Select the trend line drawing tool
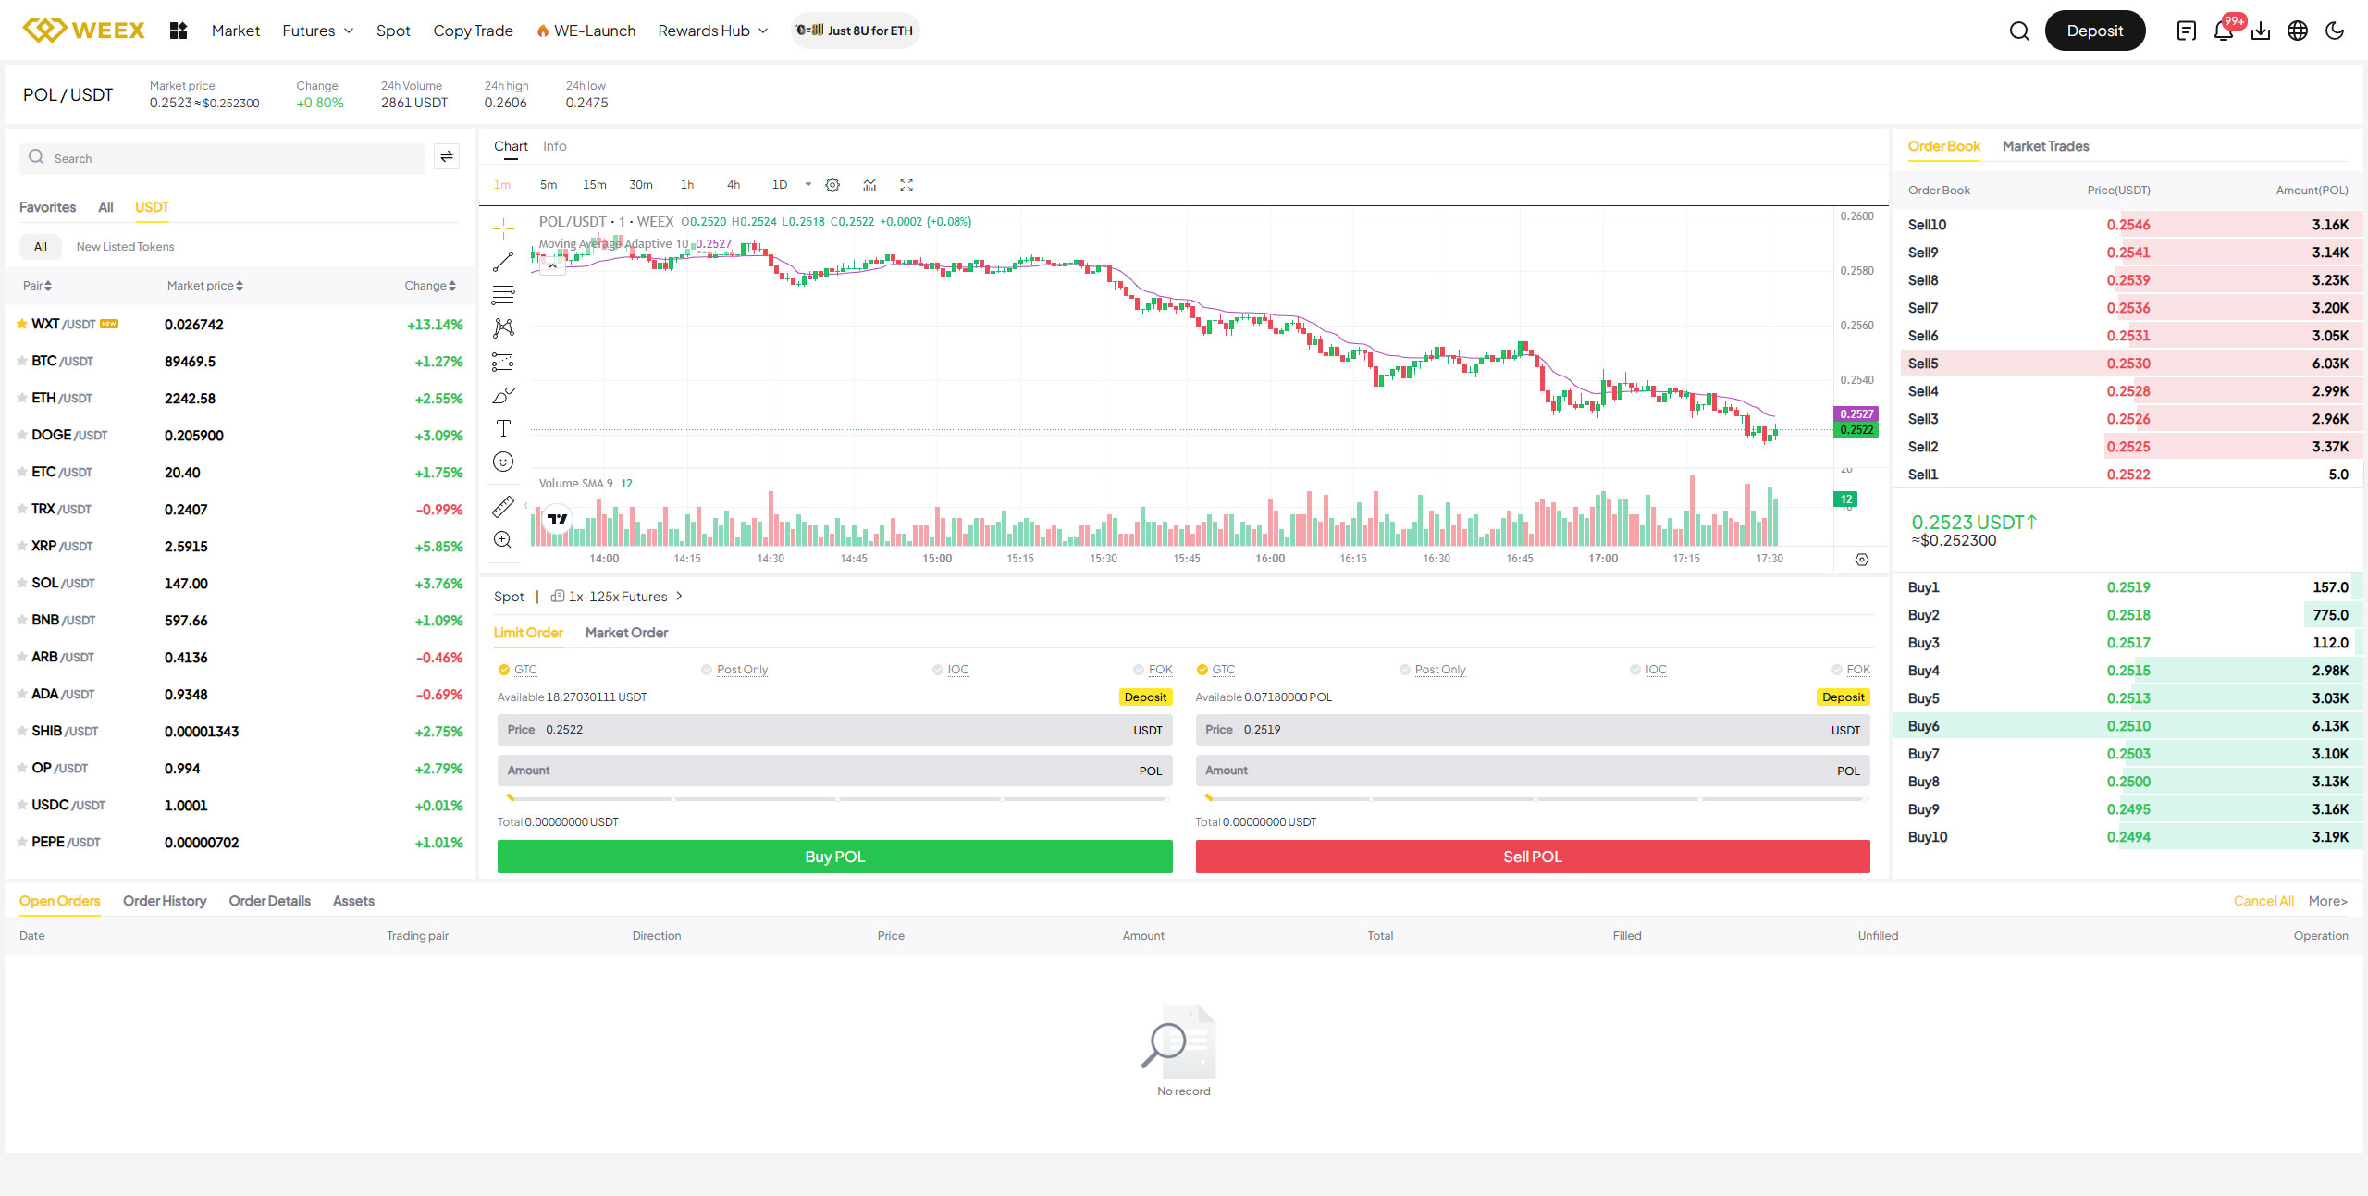This screenshot has width=2368, height=1196. [x=503, y=263]
